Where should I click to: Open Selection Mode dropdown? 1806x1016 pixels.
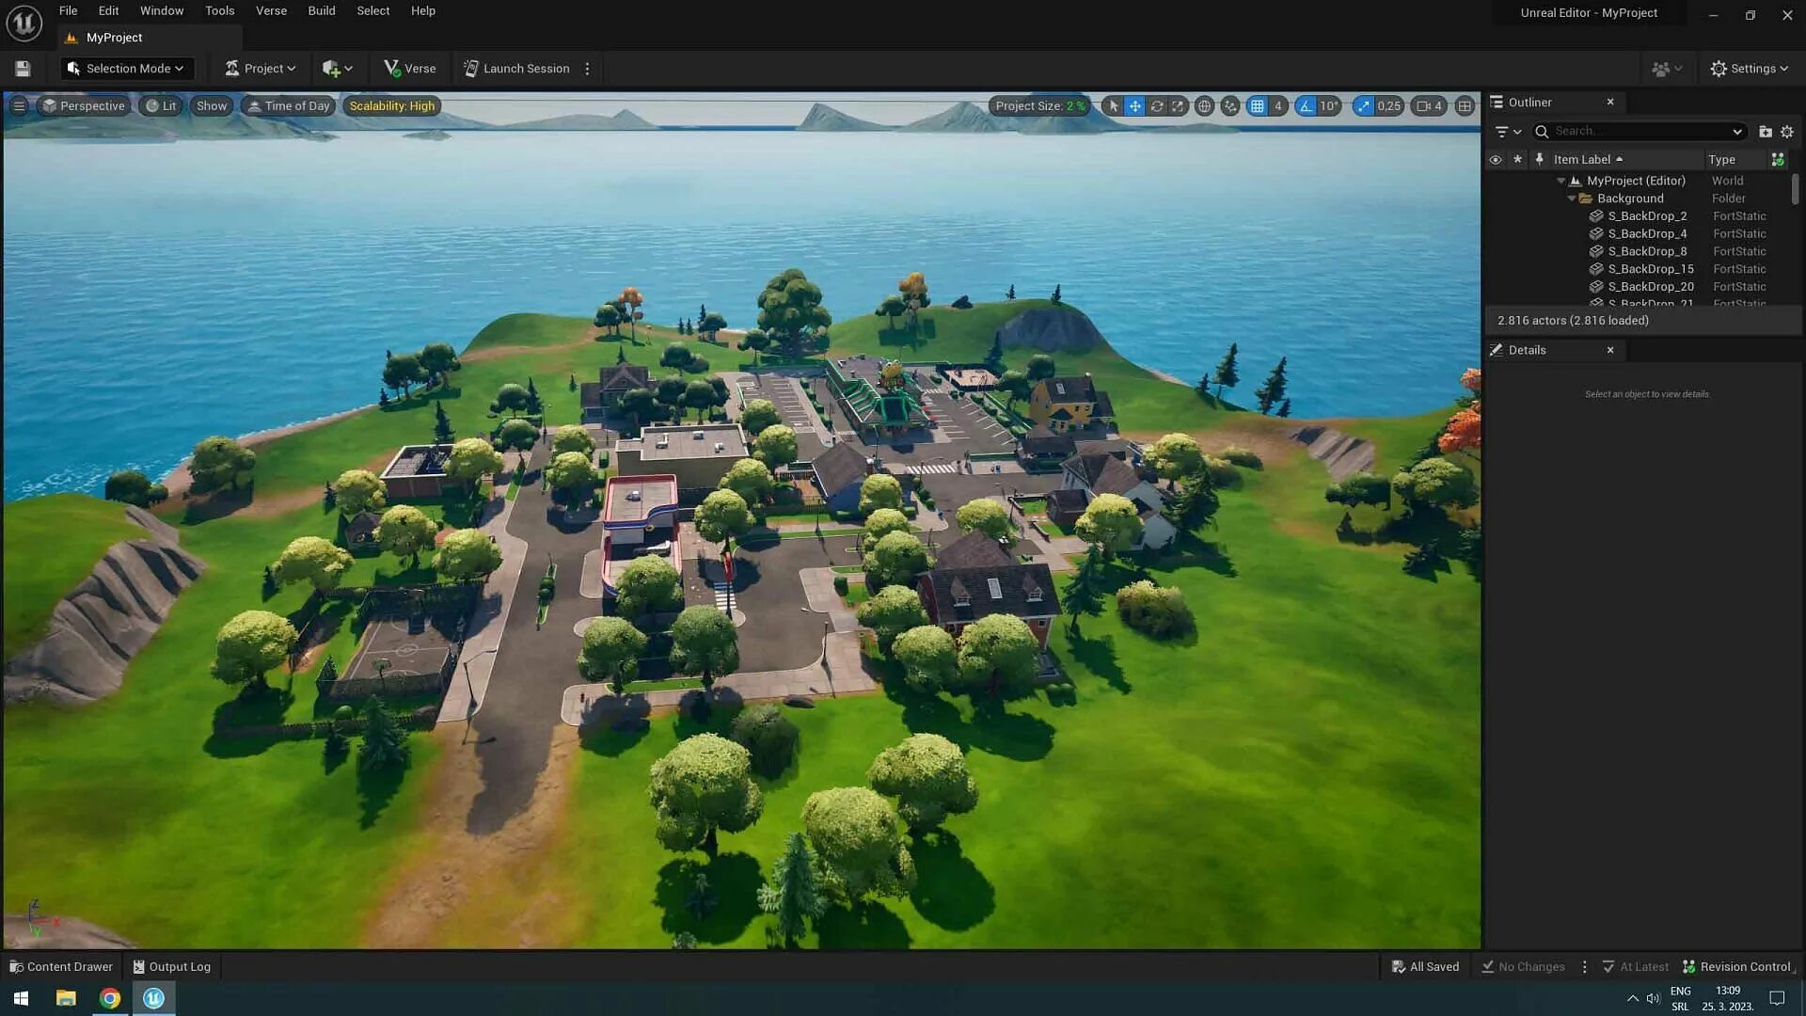[x=127, y=69]
